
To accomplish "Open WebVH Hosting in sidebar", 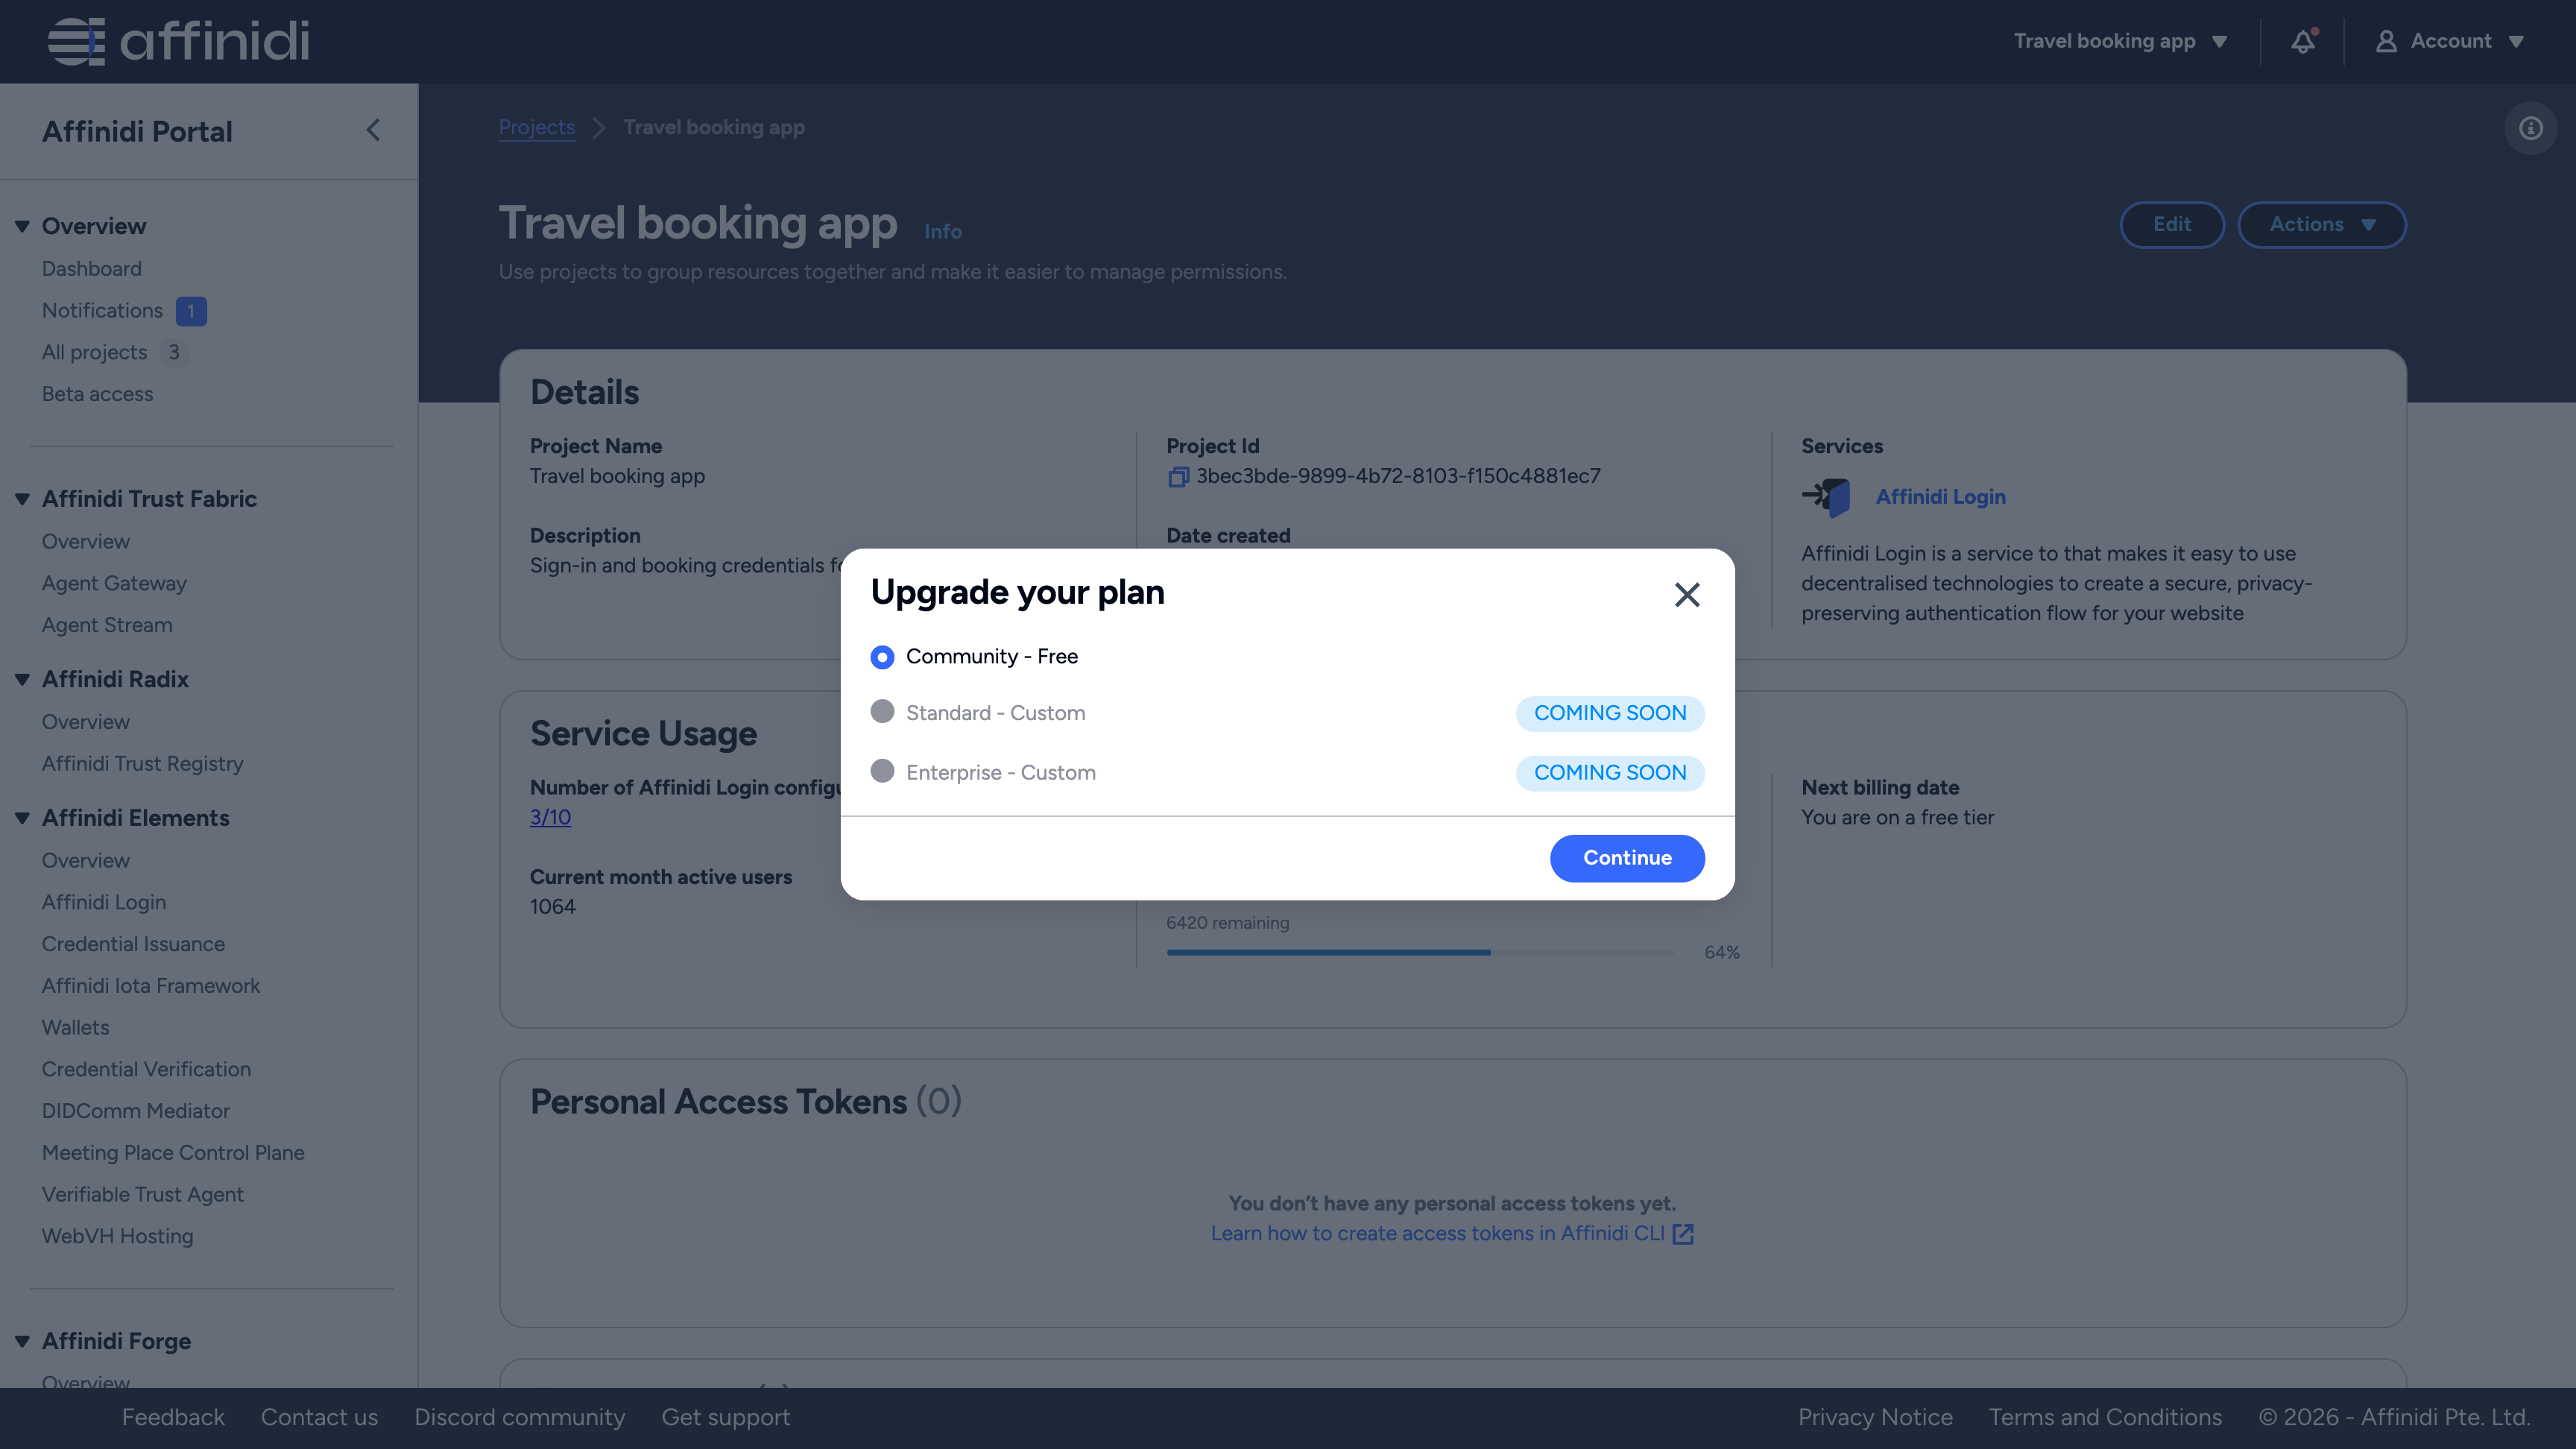I will (117, 1237).
